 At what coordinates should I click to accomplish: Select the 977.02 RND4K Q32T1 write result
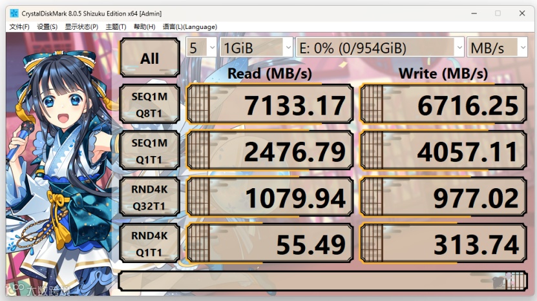[443, 197]
